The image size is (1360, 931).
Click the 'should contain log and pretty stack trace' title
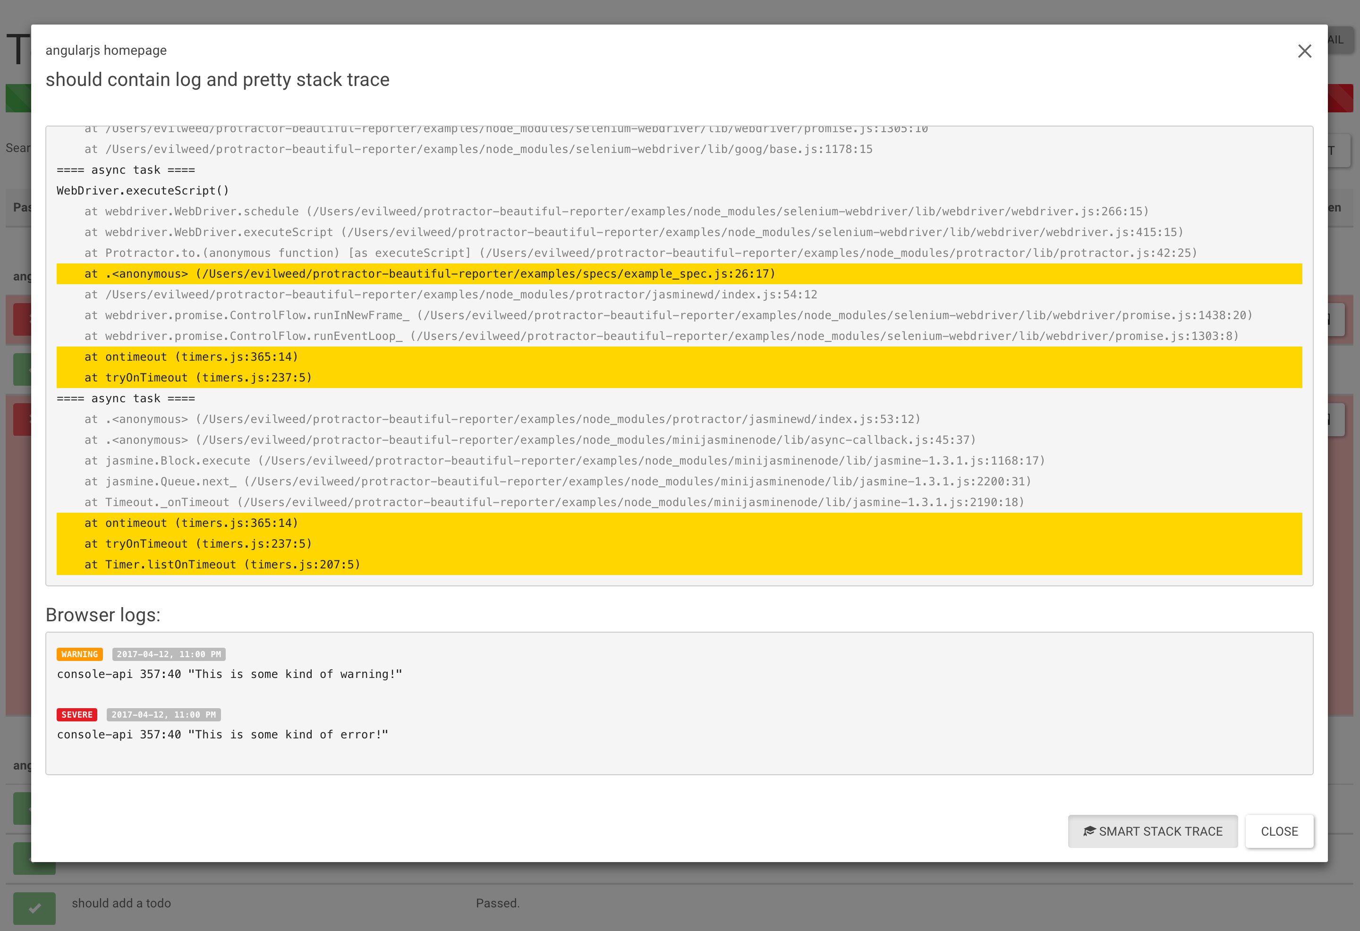pyautogui.click(x=217, y=80)
